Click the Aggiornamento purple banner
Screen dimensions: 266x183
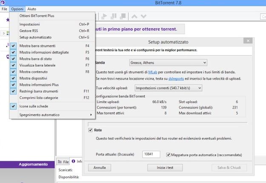click(x=27, y=164)
